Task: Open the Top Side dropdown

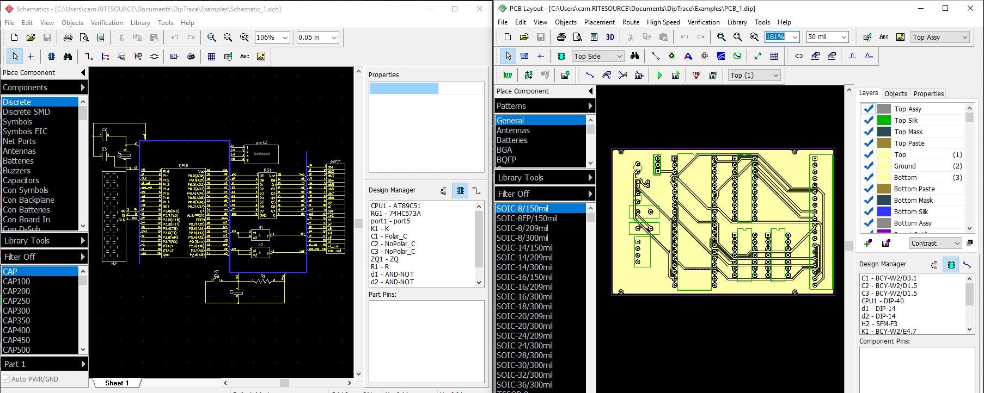Action: [x=619, y=57]
